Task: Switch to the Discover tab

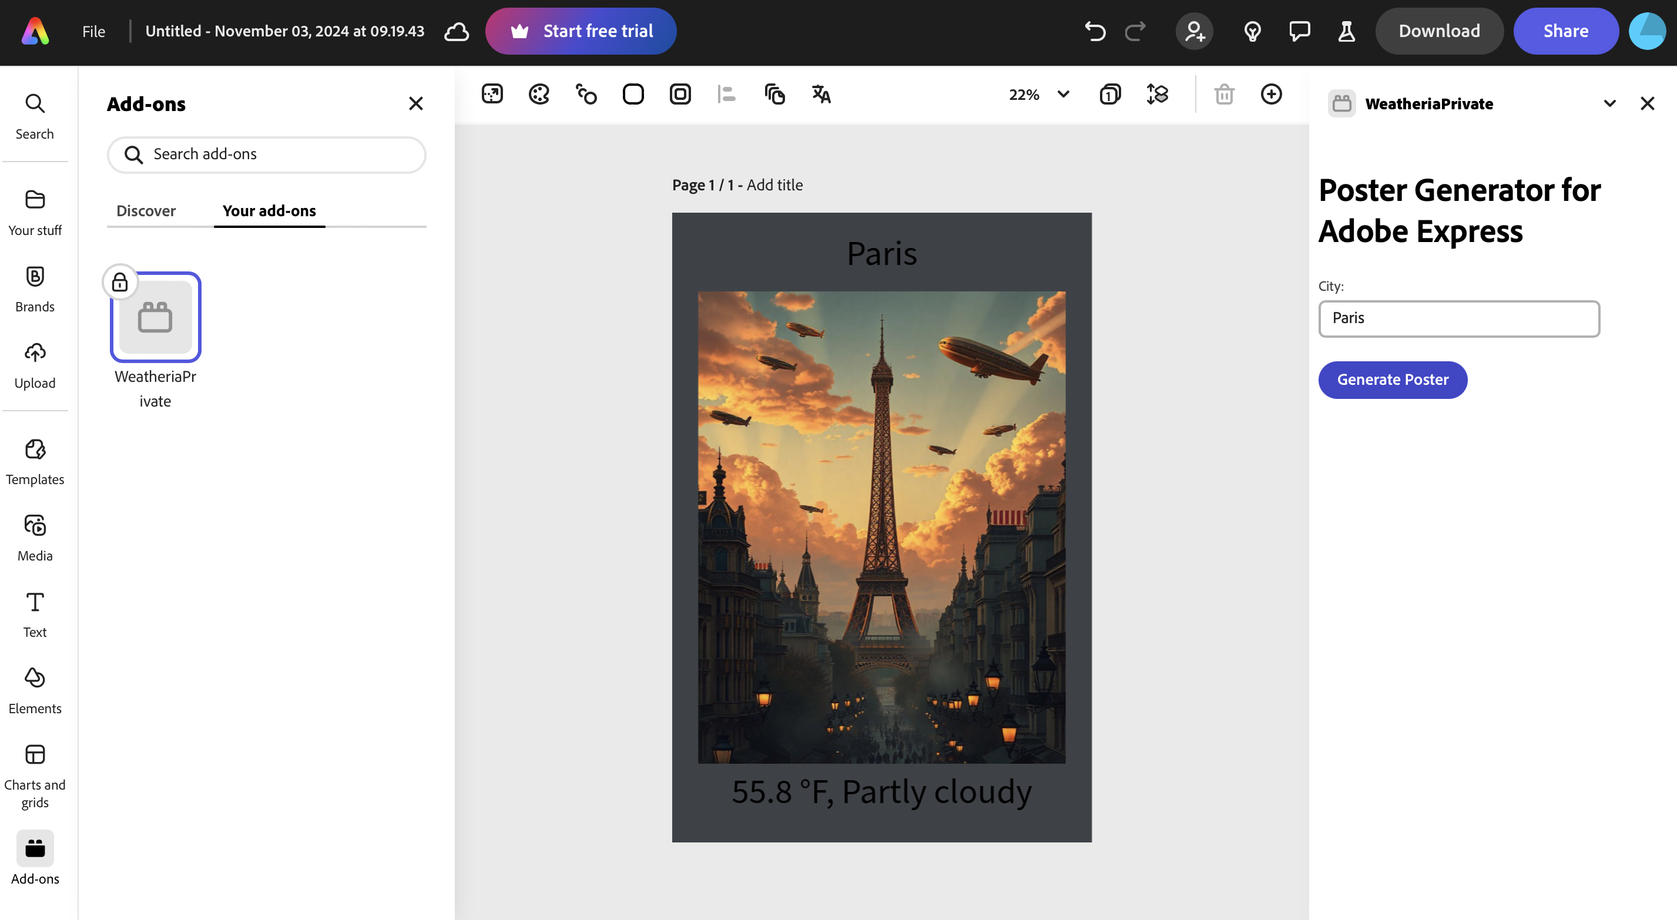Action: pos(146,211)
